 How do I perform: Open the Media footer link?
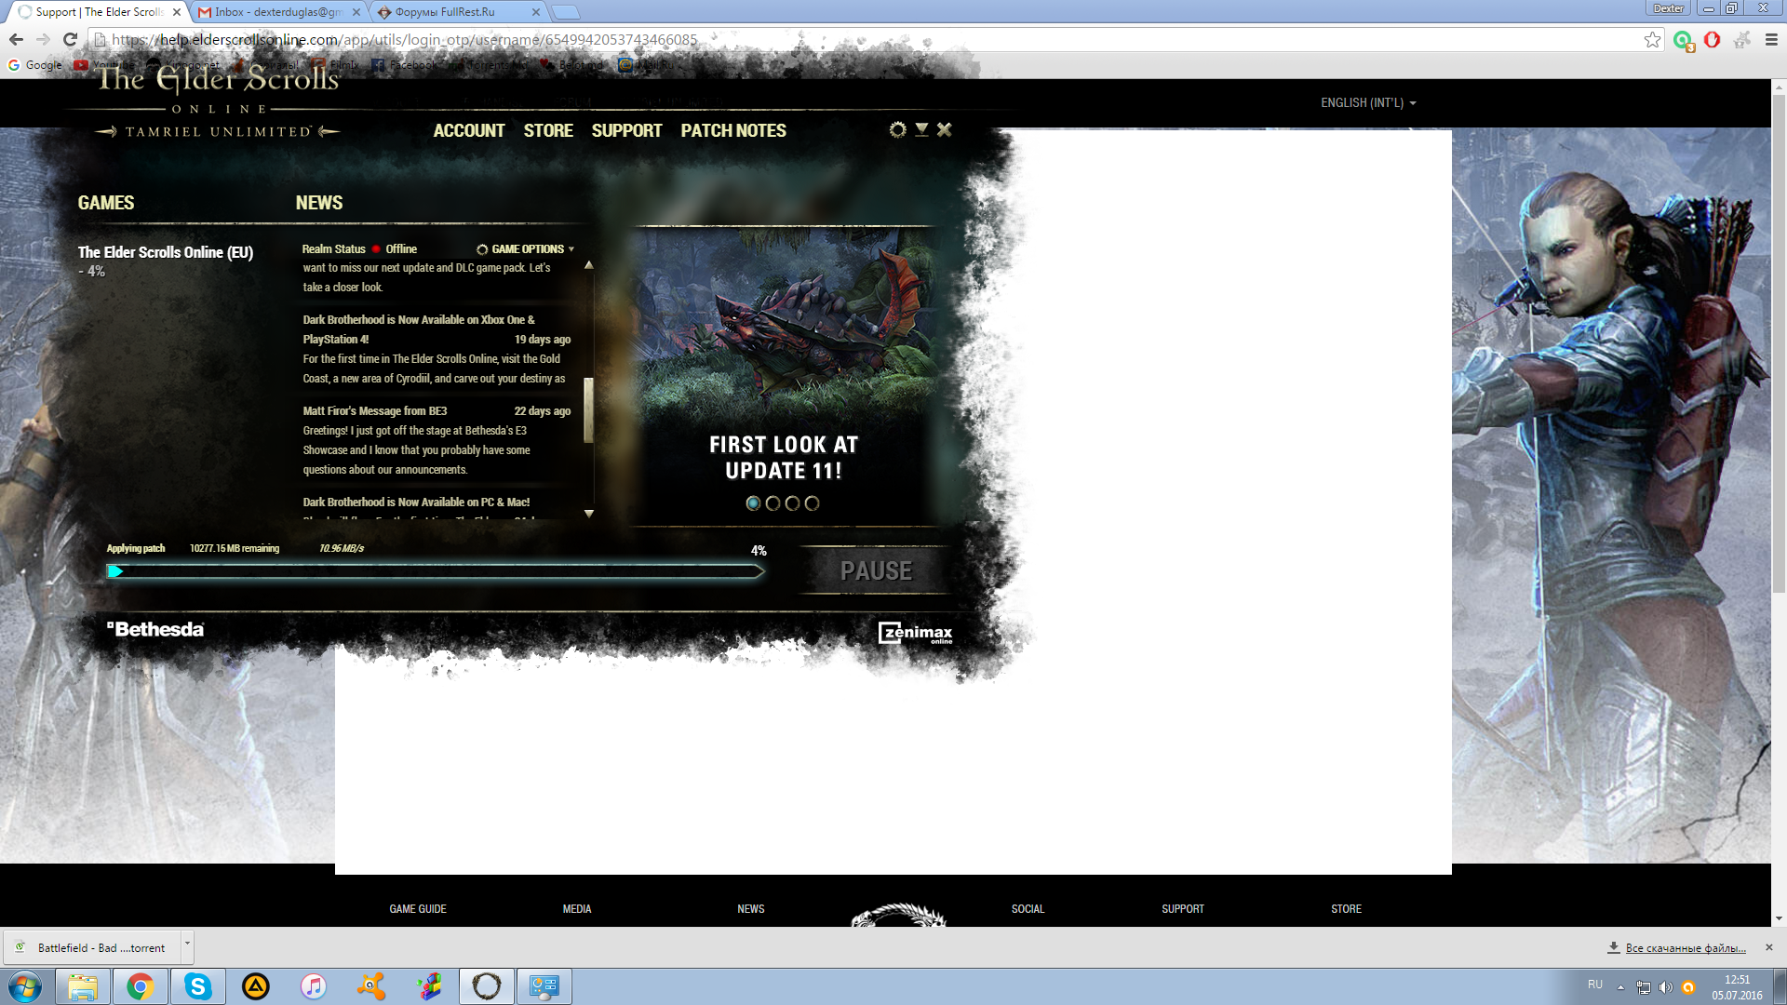coord(577,909)
